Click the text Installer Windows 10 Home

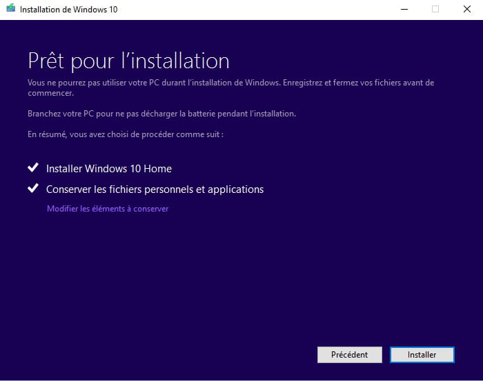[x=109, y=169]
